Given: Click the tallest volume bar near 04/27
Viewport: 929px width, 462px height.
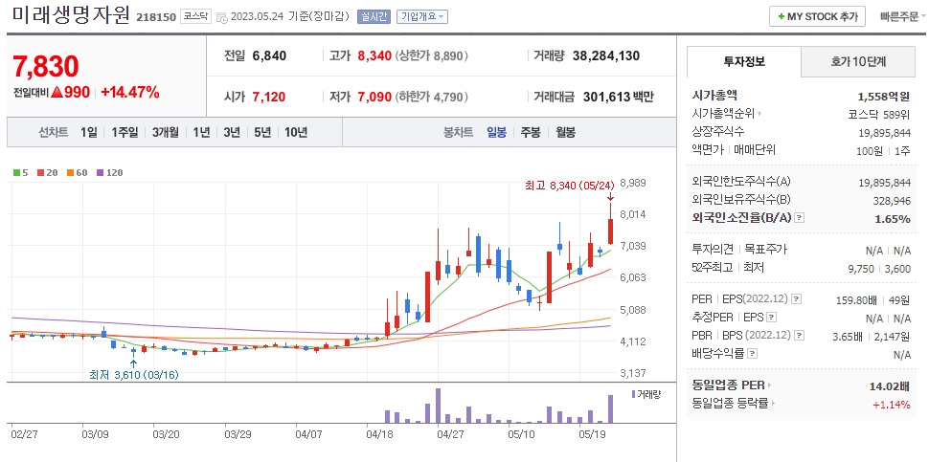Looking at the screenshot, I should (438, 406).
